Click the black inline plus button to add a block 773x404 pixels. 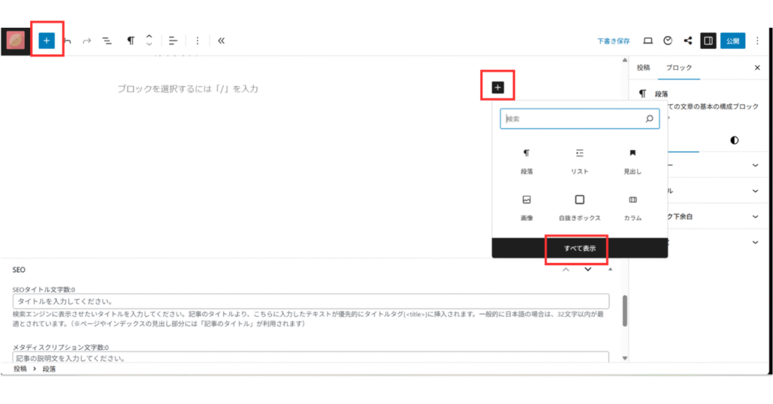click(x=497, y=87)
